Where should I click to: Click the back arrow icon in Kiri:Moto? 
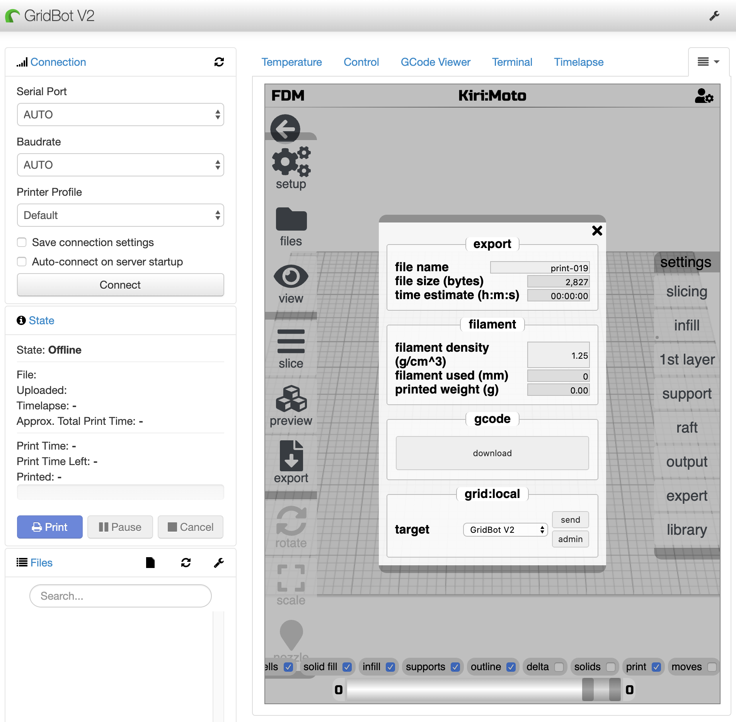point(285,129)
